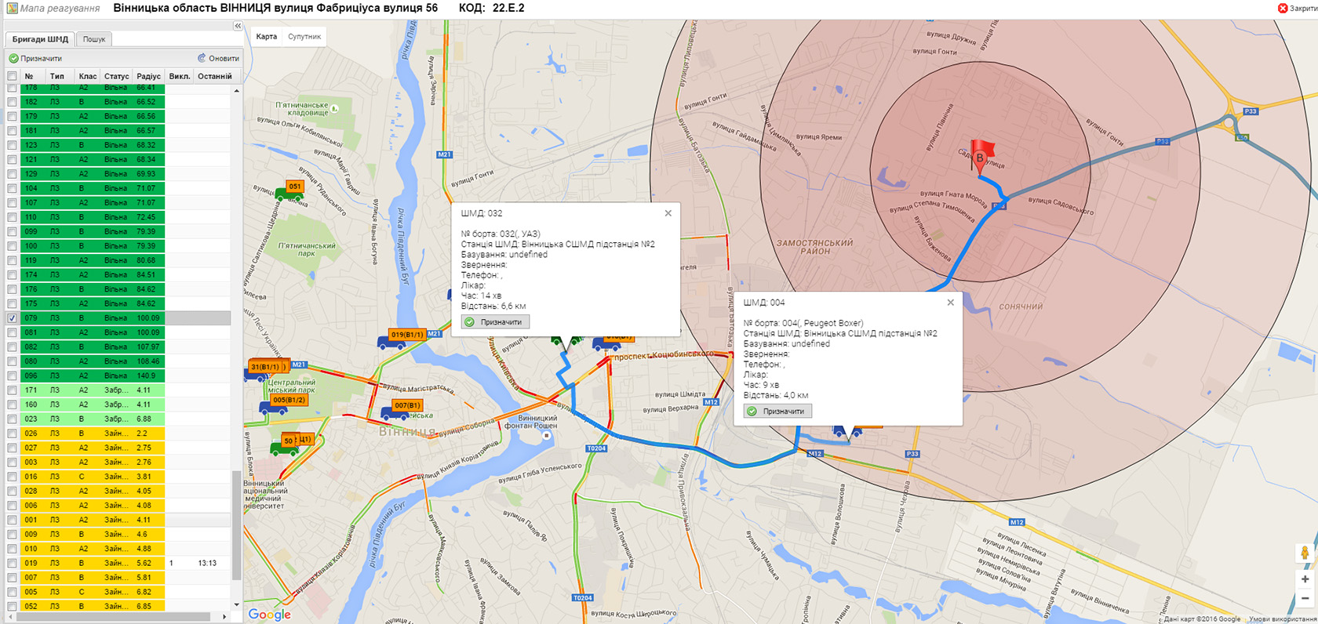Open Умови використання link
This screenshot has height=624, width=1318.
[x=1282, y=619]
